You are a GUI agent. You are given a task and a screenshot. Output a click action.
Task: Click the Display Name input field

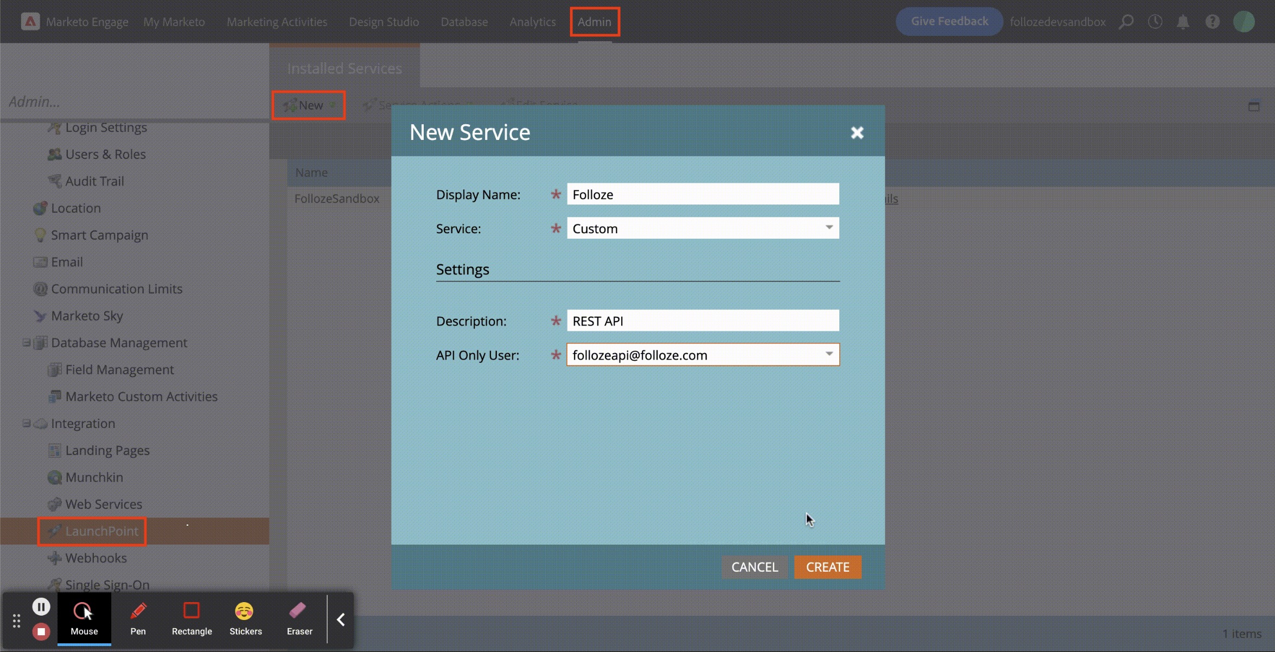pyautogui.click(x=703, y=194)
